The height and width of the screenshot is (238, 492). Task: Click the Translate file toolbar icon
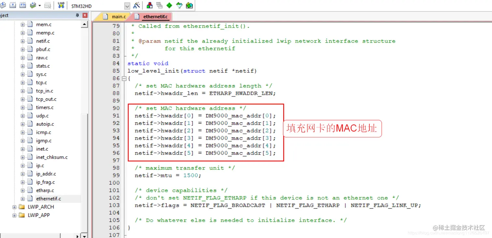[x=3, y=5]
